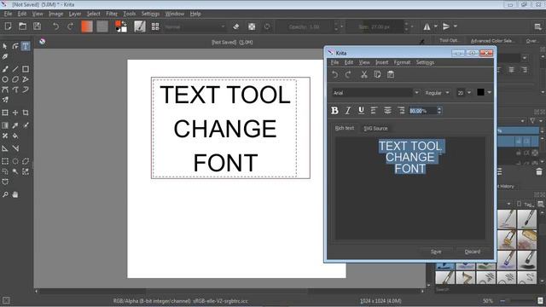The width and height of the screenshot is (546, 307).
Task: Create a new document from main toolbar
Action: tap(8, 26)
